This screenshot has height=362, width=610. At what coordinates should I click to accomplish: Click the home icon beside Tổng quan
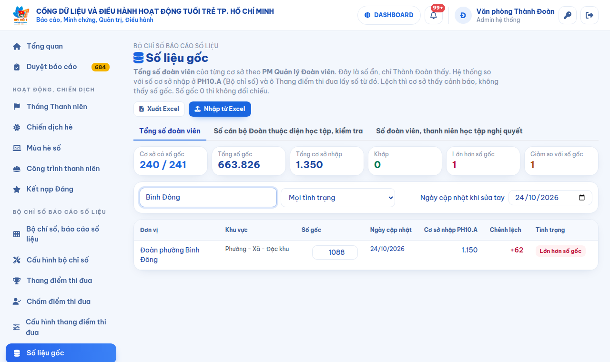coord(17,47)
